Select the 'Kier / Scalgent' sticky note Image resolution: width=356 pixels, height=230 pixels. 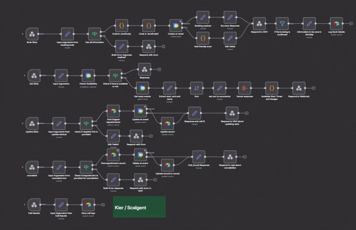(x=139, y=207)
